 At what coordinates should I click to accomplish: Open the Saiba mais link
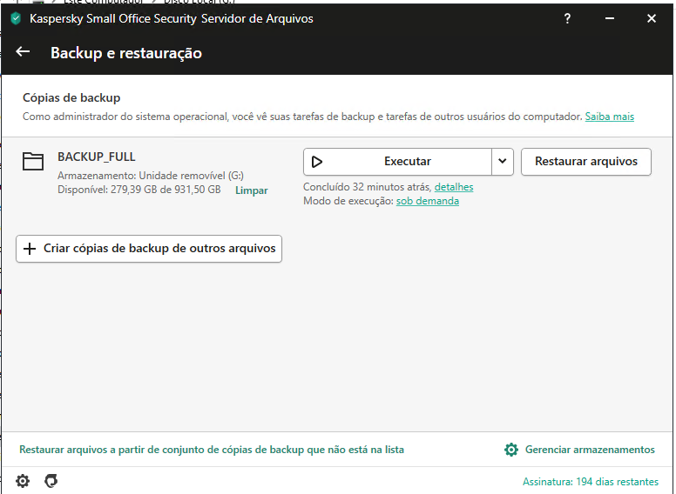(609, 117)
